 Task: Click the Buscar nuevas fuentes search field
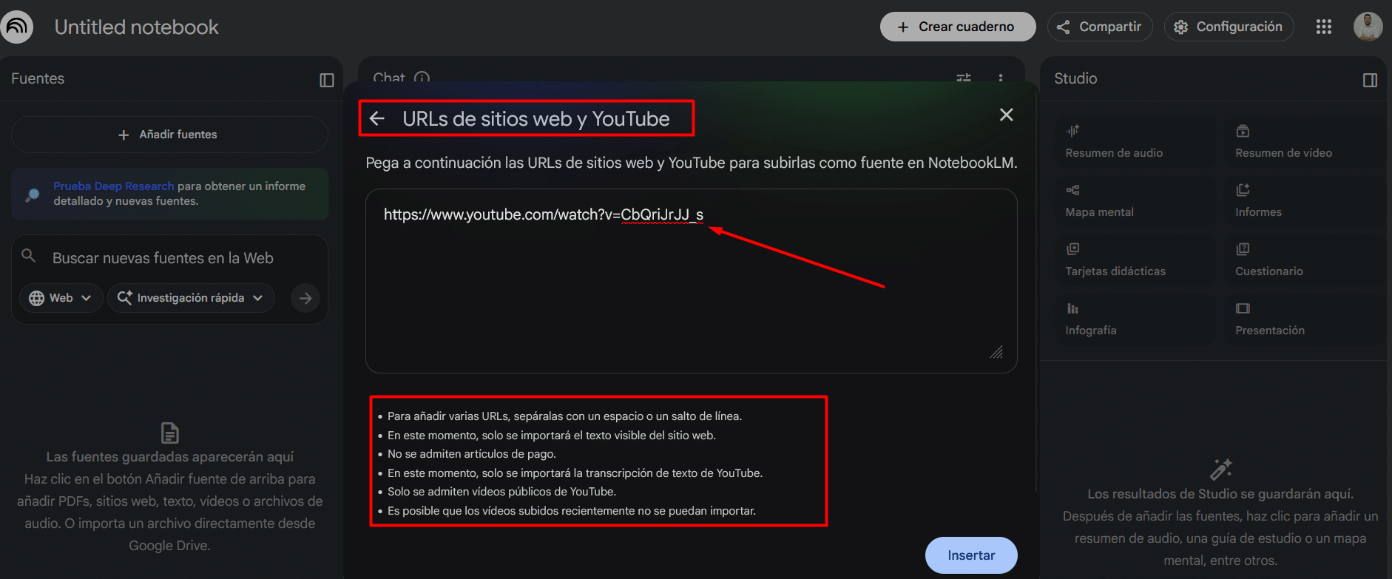coord(163,258)
